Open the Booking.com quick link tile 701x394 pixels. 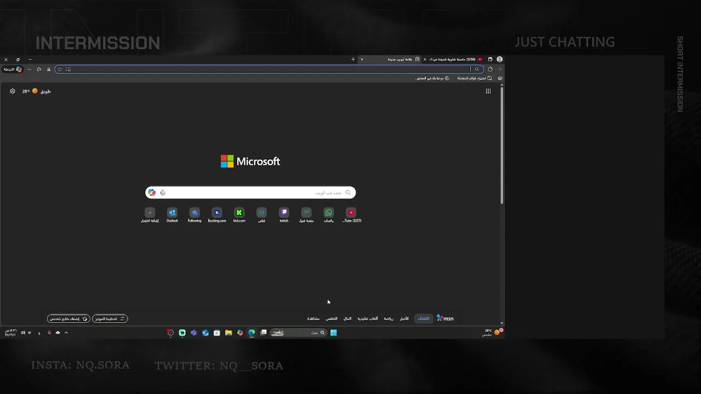(217, 215)
